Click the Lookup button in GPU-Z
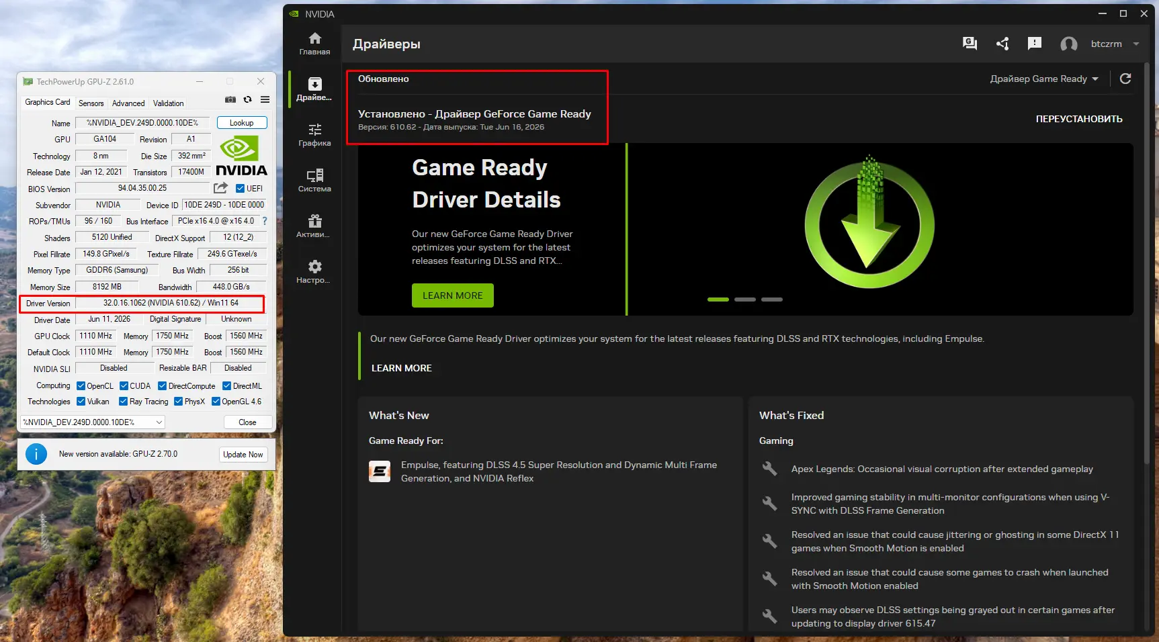Image resolution: width=1159 pixels, height=642 pixels. [x=242, y=123]
